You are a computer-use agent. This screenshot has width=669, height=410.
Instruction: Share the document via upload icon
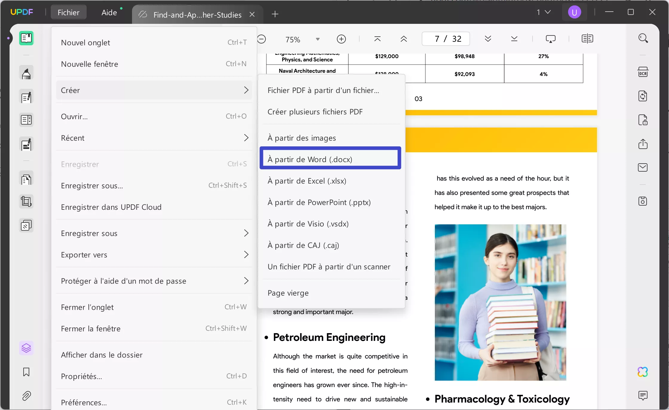click(x=643, y=144)
